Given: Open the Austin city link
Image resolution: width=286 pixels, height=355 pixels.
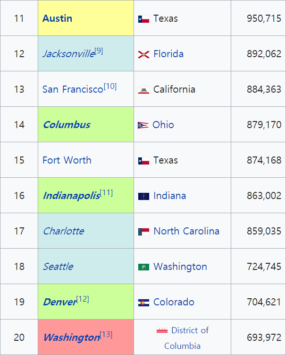Looking at the screenshot, I should point(57,18).
